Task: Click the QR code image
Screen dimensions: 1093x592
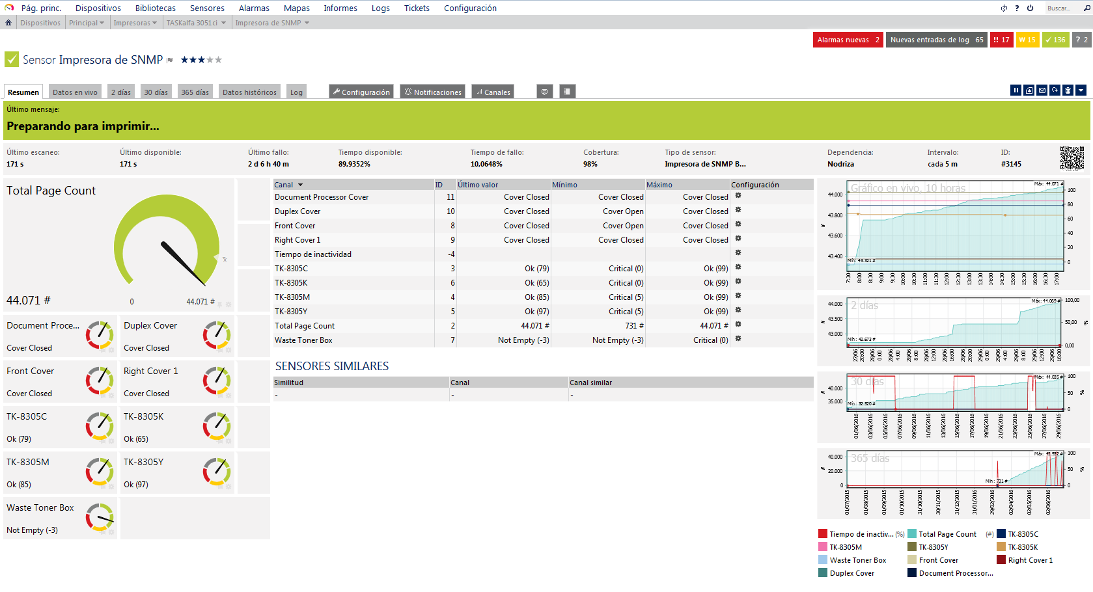Action: click(1072, 158)
